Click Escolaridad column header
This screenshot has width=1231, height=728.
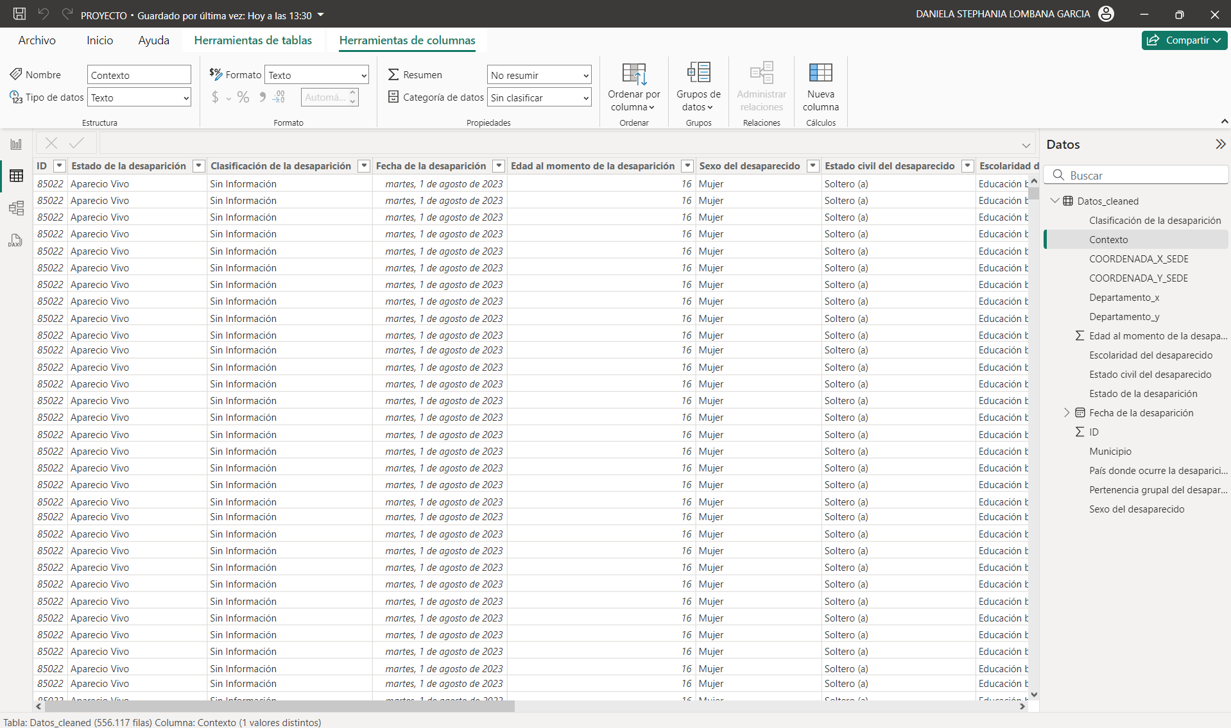pyautogui.click(x=1008, y=166)
